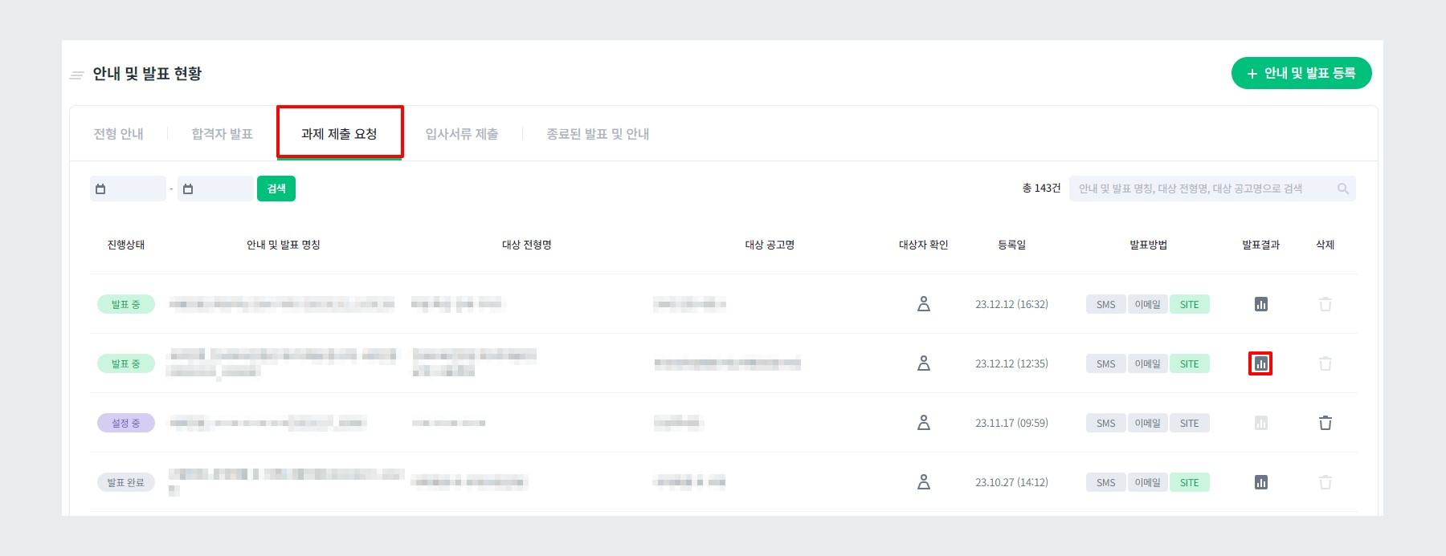Click inside the announcement search input field
Image resolution: width=1446 pixels, height=556 pixels.
click(x=1205, y=188)
